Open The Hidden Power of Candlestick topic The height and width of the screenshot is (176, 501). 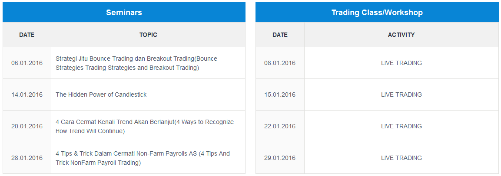point(101,95)
